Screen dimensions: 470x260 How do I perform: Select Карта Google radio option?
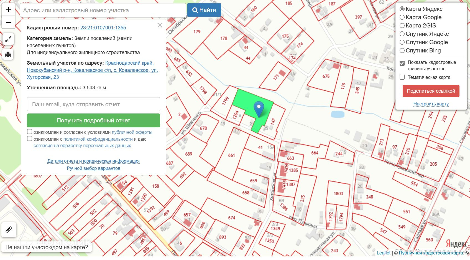(402, 17)
